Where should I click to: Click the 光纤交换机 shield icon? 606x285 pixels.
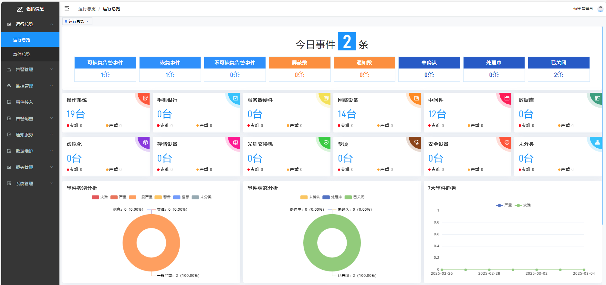[x=326, y=142]
